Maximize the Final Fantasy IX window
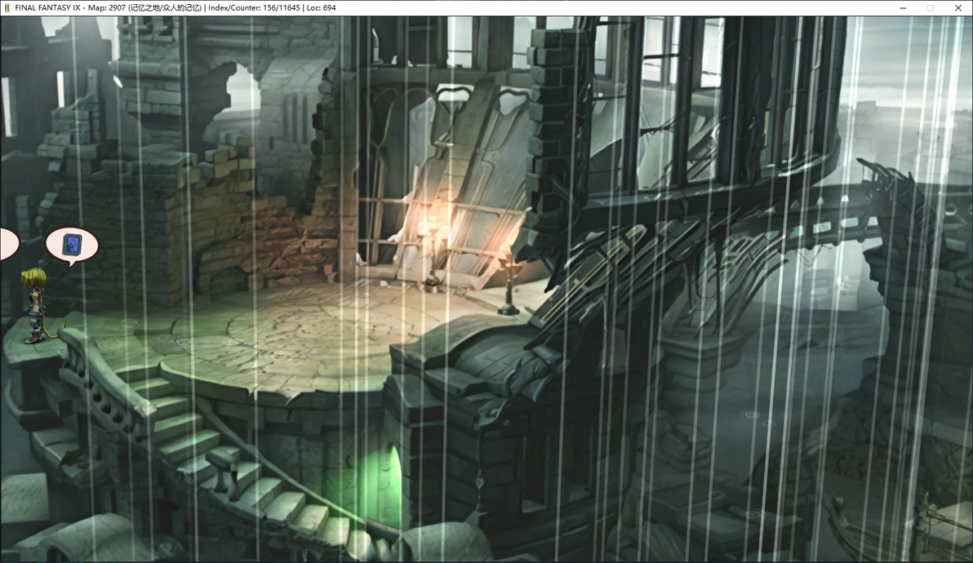This screenshot has width=973, height=563. click(931, 8)
